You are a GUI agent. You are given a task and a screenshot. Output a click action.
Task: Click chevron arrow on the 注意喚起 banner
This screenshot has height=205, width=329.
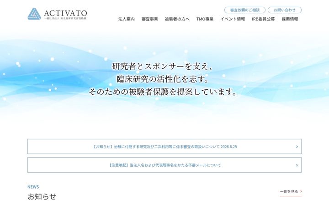coord(297,165)
